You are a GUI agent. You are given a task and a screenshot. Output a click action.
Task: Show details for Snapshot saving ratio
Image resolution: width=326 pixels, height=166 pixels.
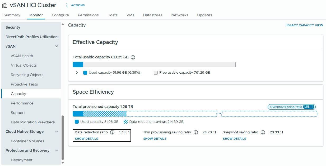point(234,139)
